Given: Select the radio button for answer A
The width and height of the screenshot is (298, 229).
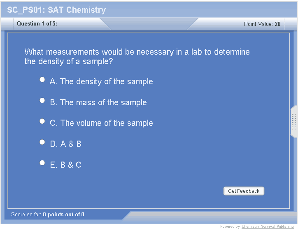Looking at the screenshot, I should (42, 80).
